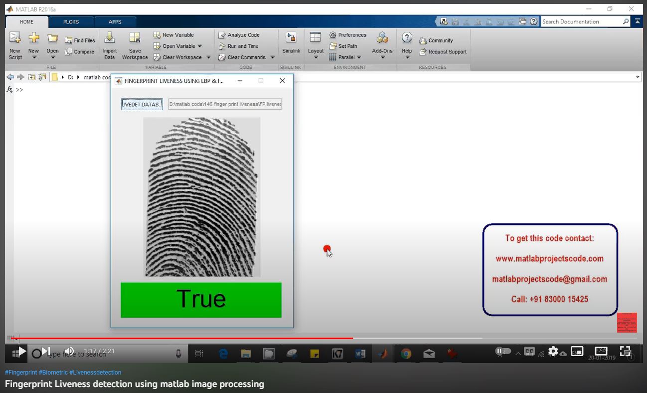
Task: Expand the Clear Workspace dropdown
Action: 208,57
